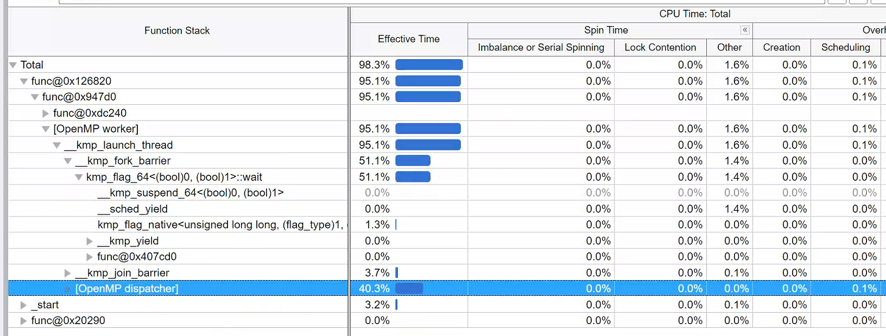Collapse __kmp_fork_barrier node
Viewport: 886px width, 336px height.
[68, 161]
